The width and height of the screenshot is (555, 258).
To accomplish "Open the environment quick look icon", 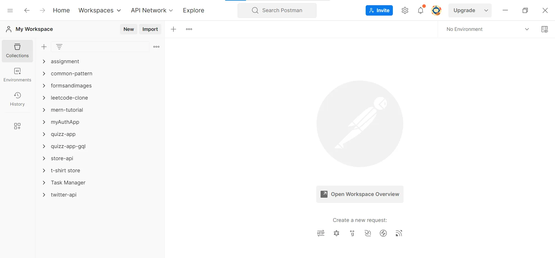I will pos(545,29).
